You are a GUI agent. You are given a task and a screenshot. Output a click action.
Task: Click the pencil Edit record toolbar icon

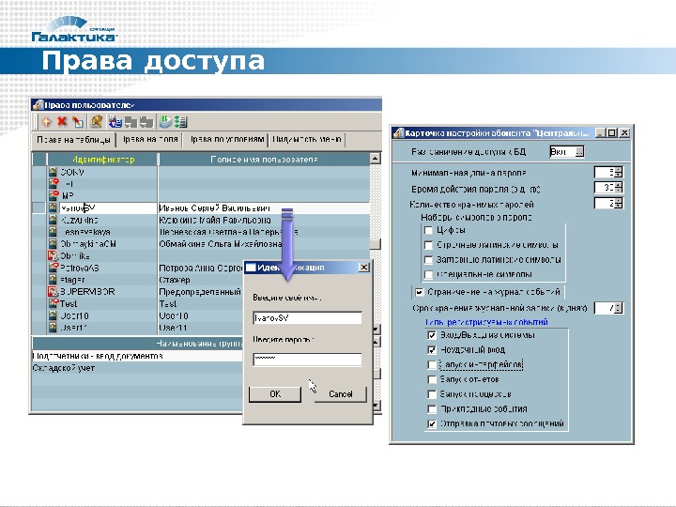pos(78,122)
